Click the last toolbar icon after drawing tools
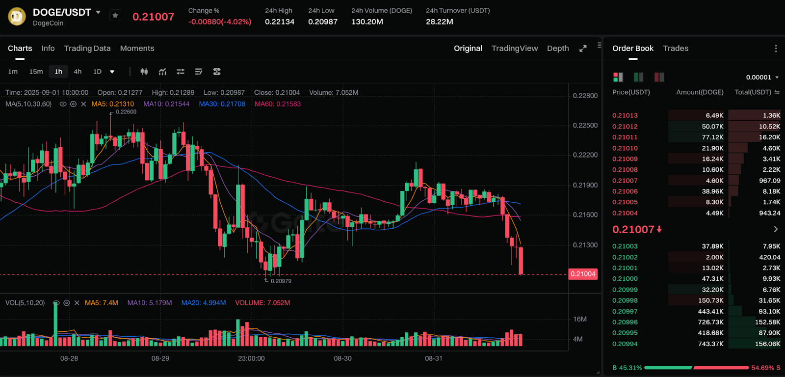The image size is (785, 377). click(x=217, y=72)
